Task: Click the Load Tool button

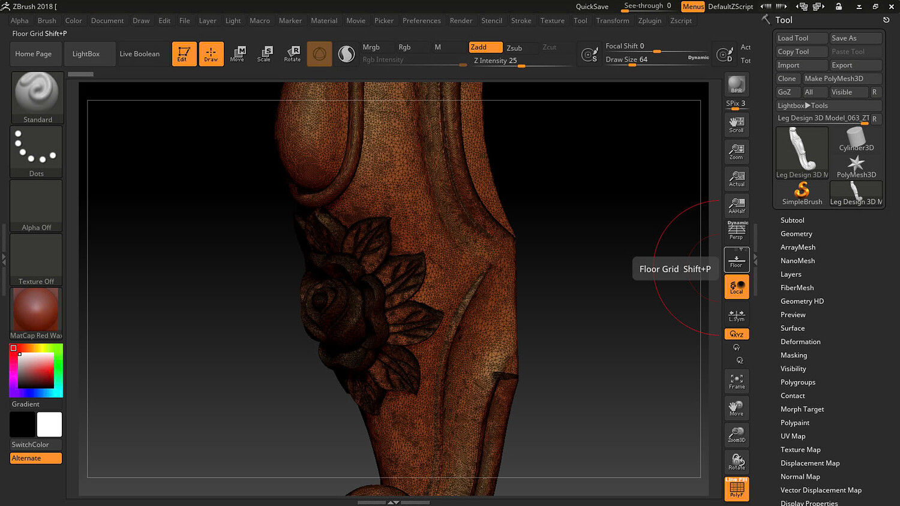Action: (800, 38)
